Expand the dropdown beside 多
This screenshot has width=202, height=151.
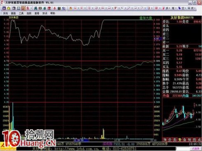[169, 8]
